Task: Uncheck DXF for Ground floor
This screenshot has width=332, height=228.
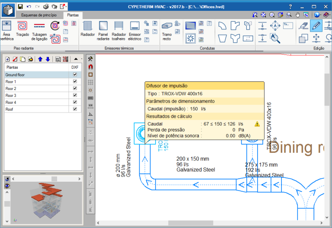Action: click(x=75, y=75)
